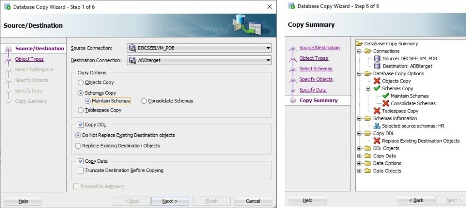Uncheck the Copy DDL checkbox

[81, 125]
